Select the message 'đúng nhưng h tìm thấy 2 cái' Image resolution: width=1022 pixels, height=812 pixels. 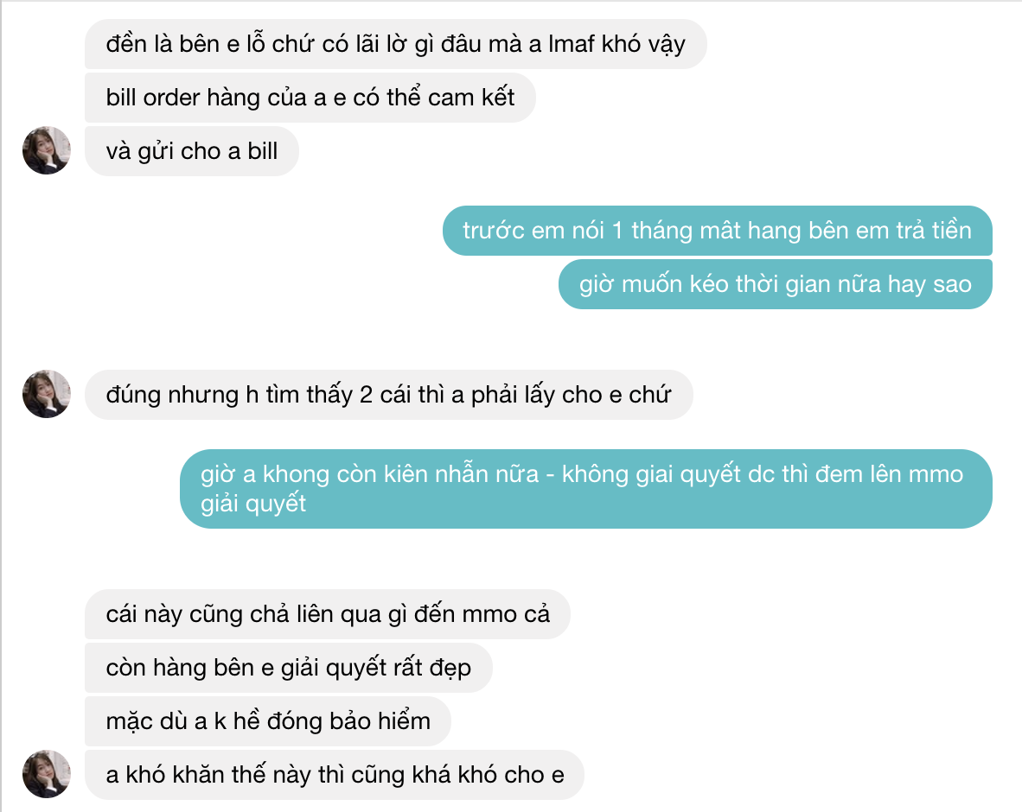click(x=388, y=395)
